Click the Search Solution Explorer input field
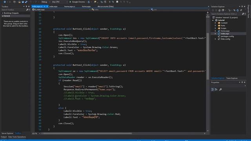Image resolution: width=251 pixels, height=141 pixels. click(226, 14)
